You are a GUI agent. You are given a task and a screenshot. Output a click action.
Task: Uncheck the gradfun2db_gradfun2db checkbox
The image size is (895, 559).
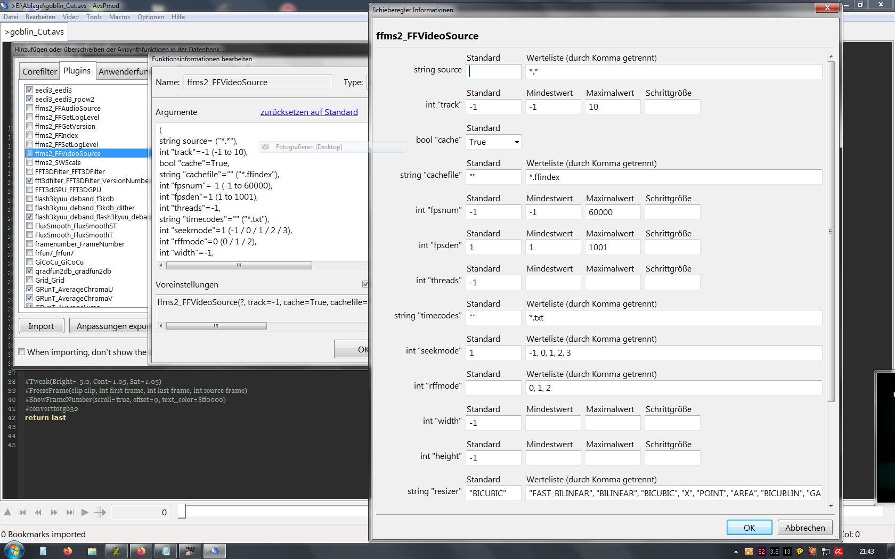pyautogui.click(x=30, y=271)
